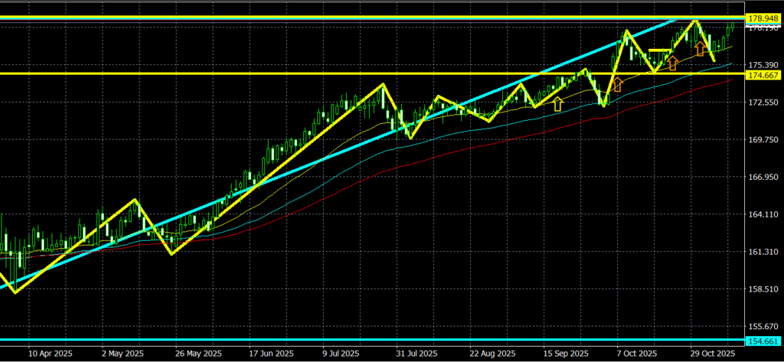Screen dimensions: 784x362
Task: Select the leftmost orange up arrow
Action: pyautogui.click(x=617, y=84)
